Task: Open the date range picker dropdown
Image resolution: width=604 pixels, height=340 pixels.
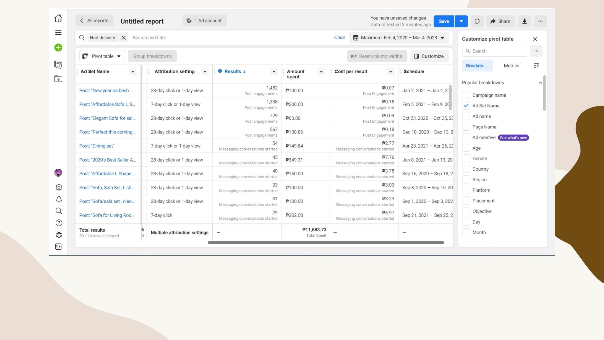Action: pyautogui.click(x=399, y=38)
